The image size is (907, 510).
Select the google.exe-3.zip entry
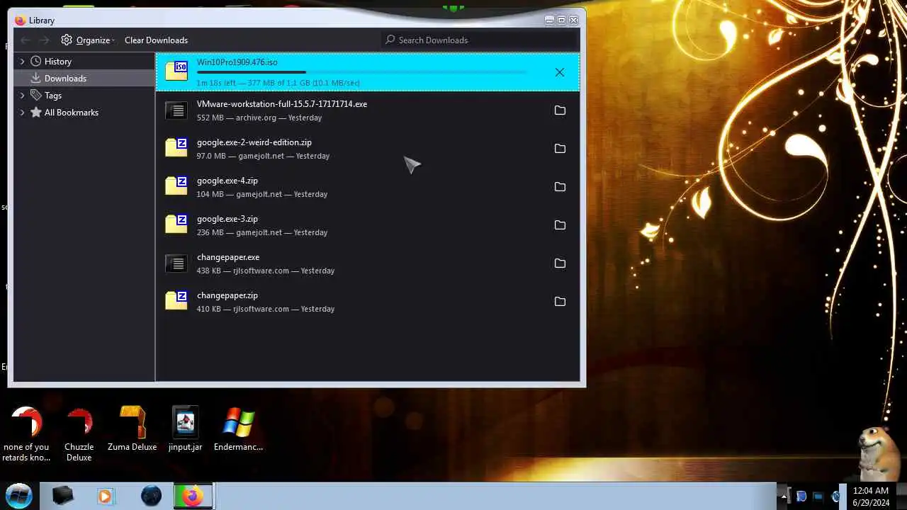click(368, 225)
